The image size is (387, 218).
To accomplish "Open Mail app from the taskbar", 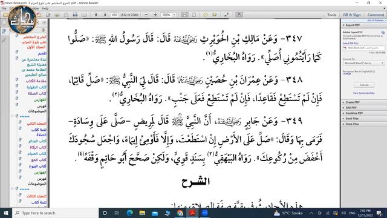I will tap(155, 213).
